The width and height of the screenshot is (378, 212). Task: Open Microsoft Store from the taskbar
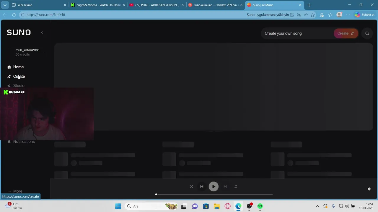206,206
